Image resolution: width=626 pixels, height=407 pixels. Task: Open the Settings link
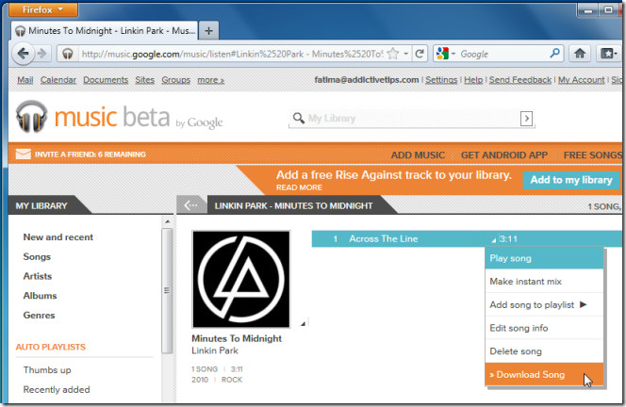click(441, 80)
